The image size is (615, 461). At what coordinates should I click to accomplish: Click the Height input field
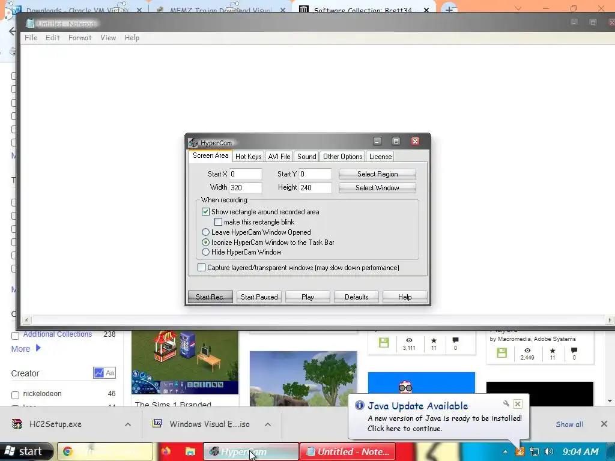pyautogui.click(x=315, y=187)
